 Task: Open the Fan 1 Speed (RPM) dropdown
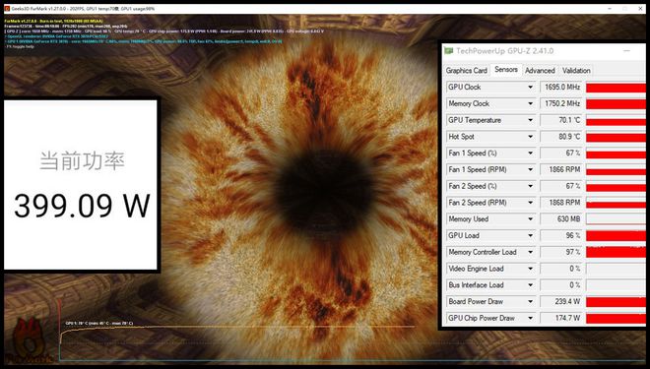coord(530,169)
